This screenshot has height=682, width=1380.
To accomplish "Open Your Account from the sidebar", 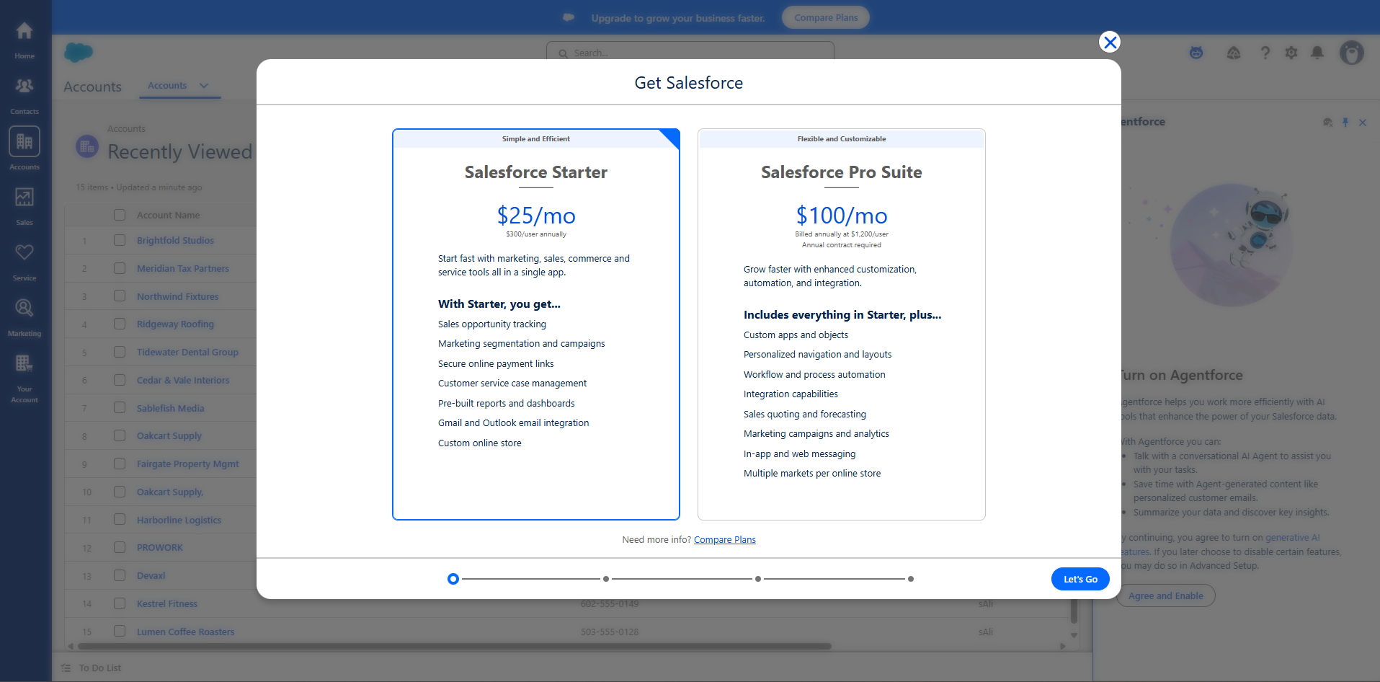I will click(x=25, y=378).
